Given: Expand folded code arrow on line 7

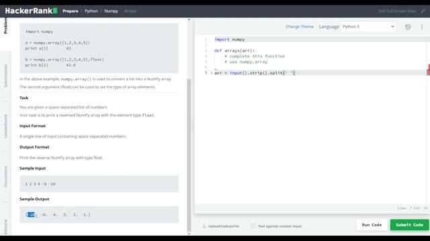Looking at the screenshot, I should pos(211,73).
